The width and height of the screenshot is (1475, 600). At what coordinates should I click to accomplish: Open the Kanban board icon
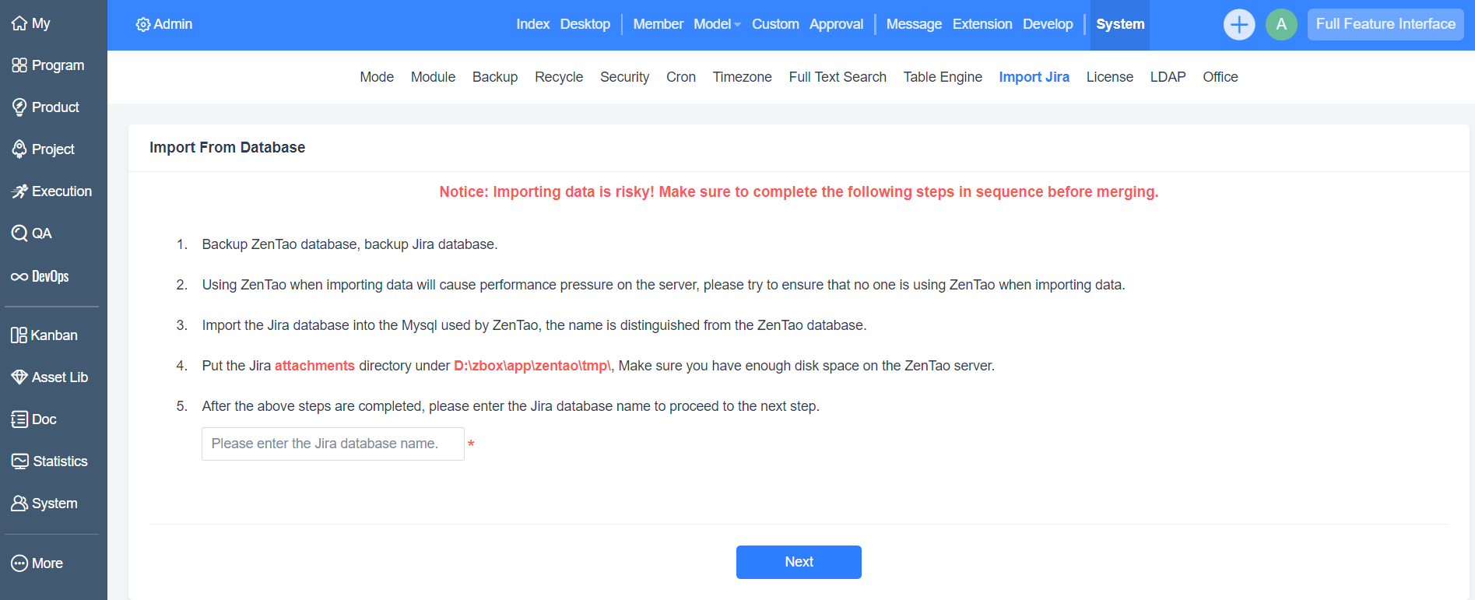(x=19, y=335)
